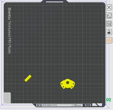Image resolution: width=113 pixels, height=110 pixels.
Task: Click the square icon next to PLA/ABS/PETG
Action: click(x=41, y=105)
